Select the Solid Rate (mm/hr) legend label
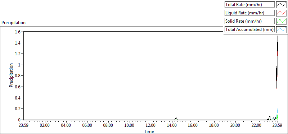 [249, 21]
